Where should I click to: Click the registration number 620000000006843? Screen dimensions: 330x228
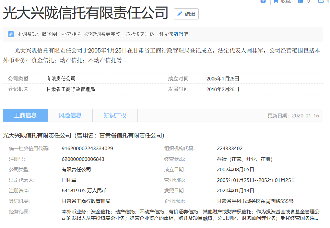click(x=83, y=159)
